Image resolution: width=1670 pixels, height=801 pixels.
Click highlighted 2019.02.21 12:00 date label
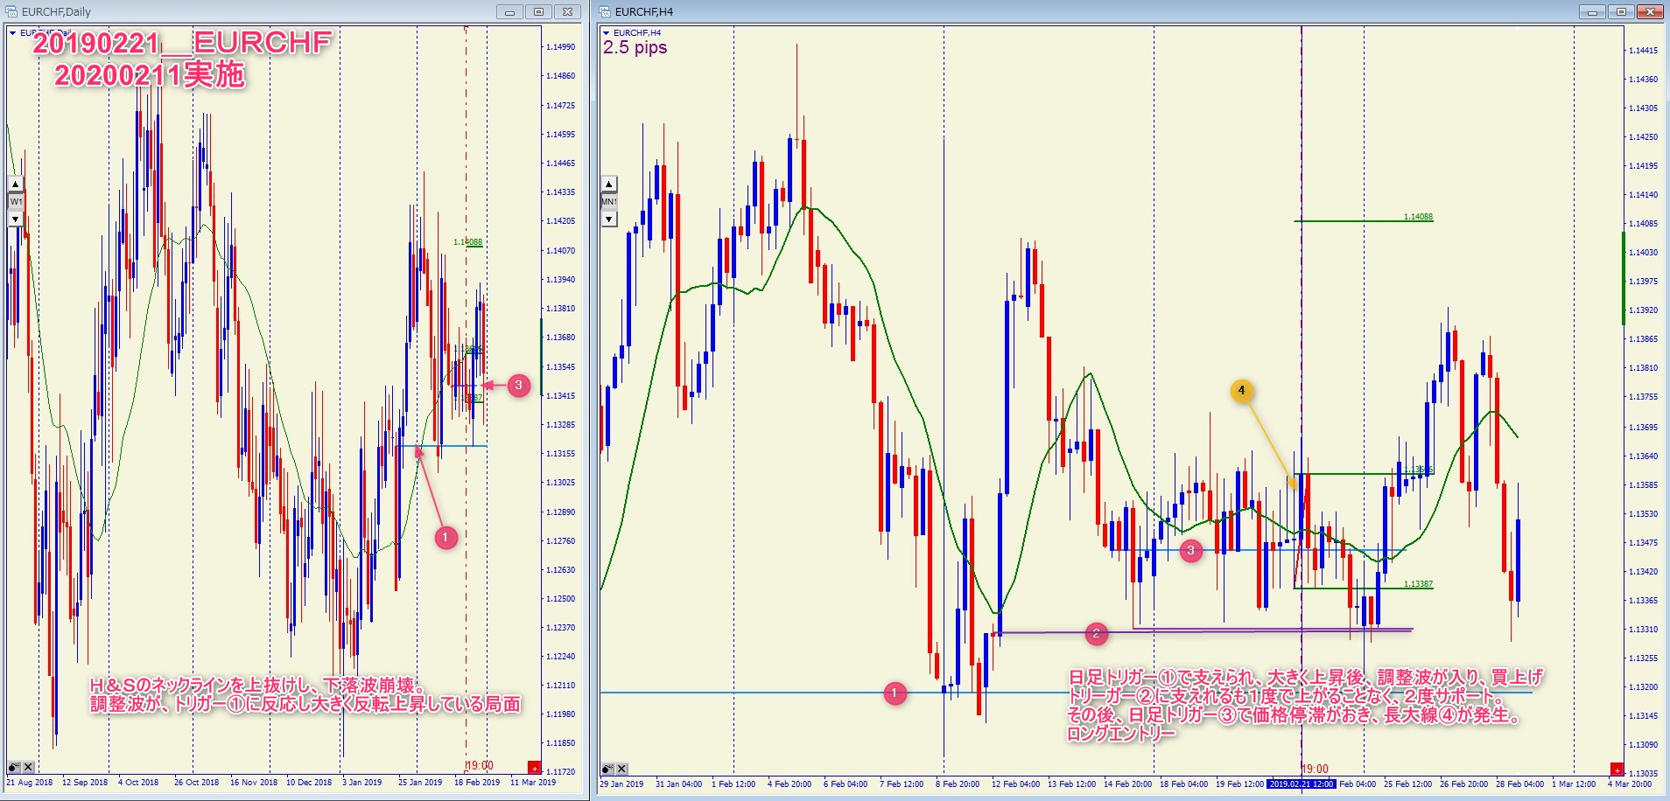coord(1302,784)
